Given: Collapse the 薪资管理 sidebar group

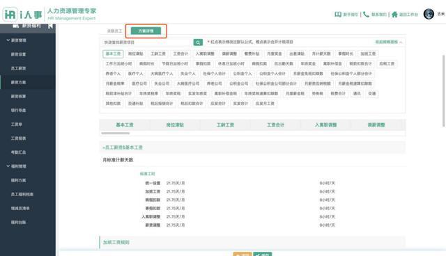Looking at the screenshot, I should click(8, 40).
